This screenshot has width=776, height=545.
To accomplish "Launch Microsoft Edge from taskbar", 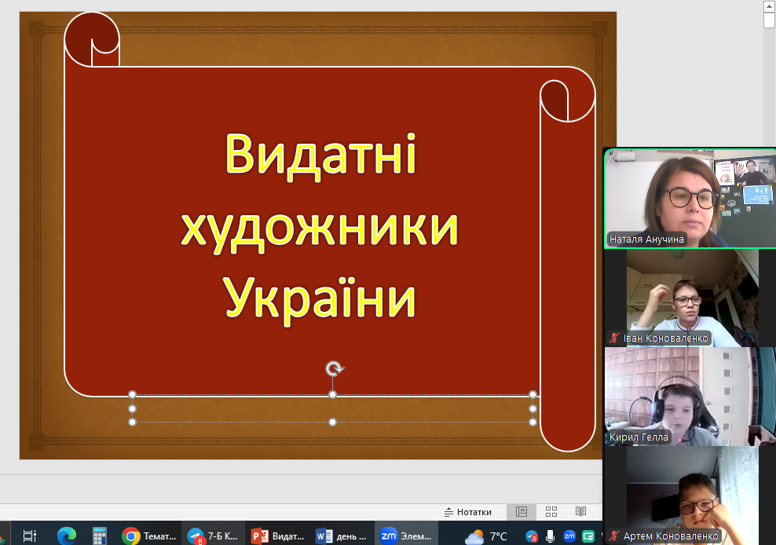I will point(66,536).
